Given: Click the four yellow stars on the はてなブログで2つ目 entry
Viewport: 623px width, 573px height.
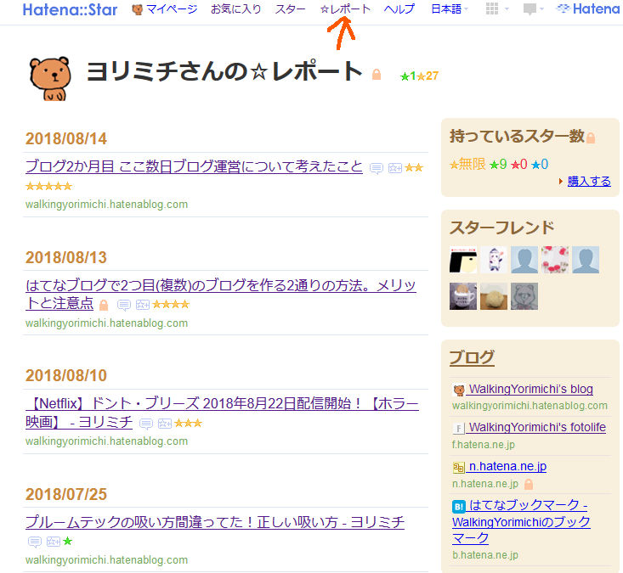Looking at the screenshot, I should point(171,305).
